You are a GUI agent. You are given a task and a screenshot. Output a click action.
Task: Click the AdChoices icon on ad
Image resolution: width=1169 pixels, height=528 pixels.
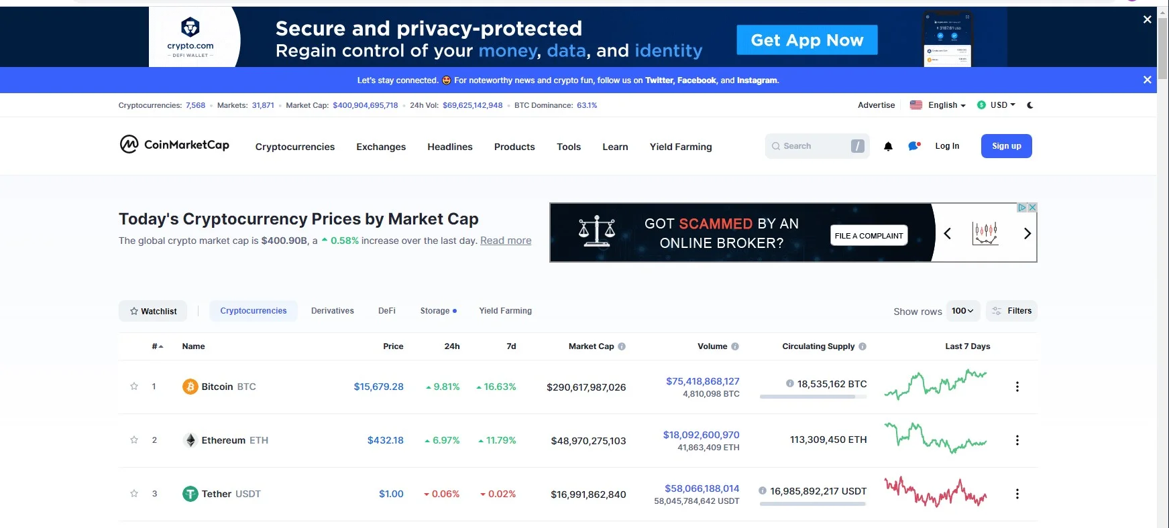click(x=1022, y=208)
